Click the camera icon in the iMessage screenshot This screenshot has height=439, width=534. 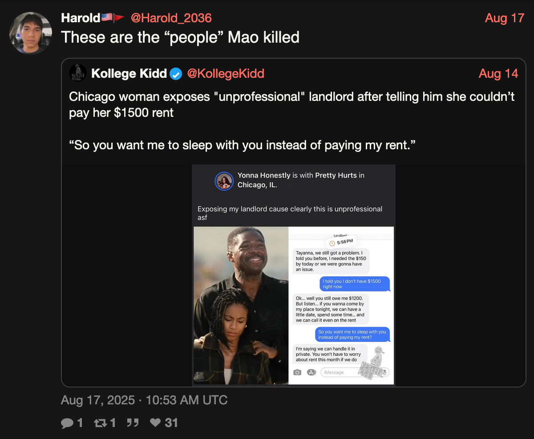click(297, 372)
